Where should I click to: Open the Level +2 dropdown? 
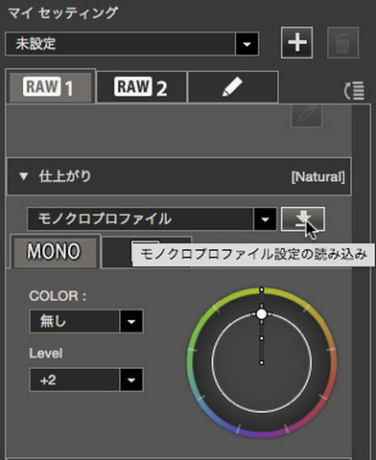(86, 379)
